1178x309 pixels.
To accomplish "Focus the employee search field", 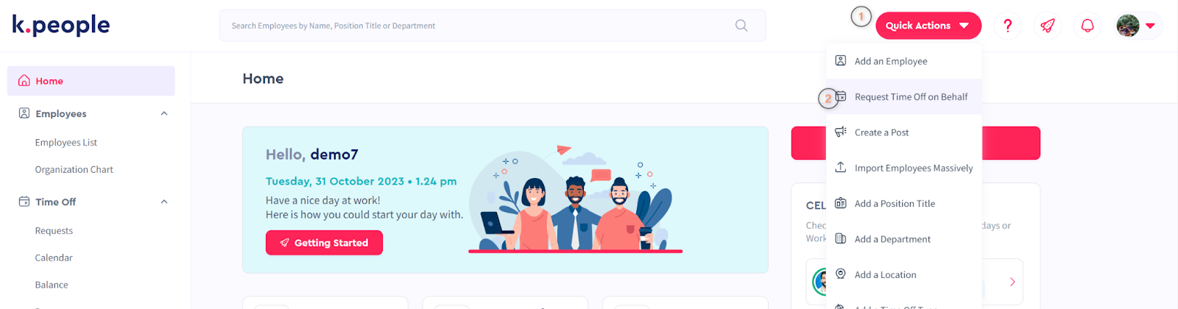I will (x=493, y=26).
